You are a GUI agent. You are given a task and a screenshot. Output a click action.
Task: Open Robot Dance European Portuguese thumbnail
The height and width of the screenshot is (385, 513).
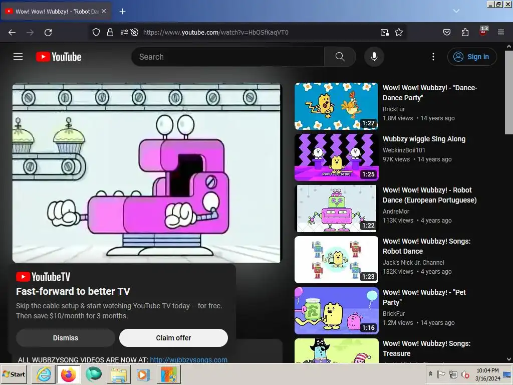click(x=336, y=208)
